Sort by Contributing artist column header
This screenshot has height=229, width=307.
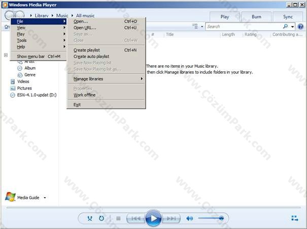tap(287, 34)
